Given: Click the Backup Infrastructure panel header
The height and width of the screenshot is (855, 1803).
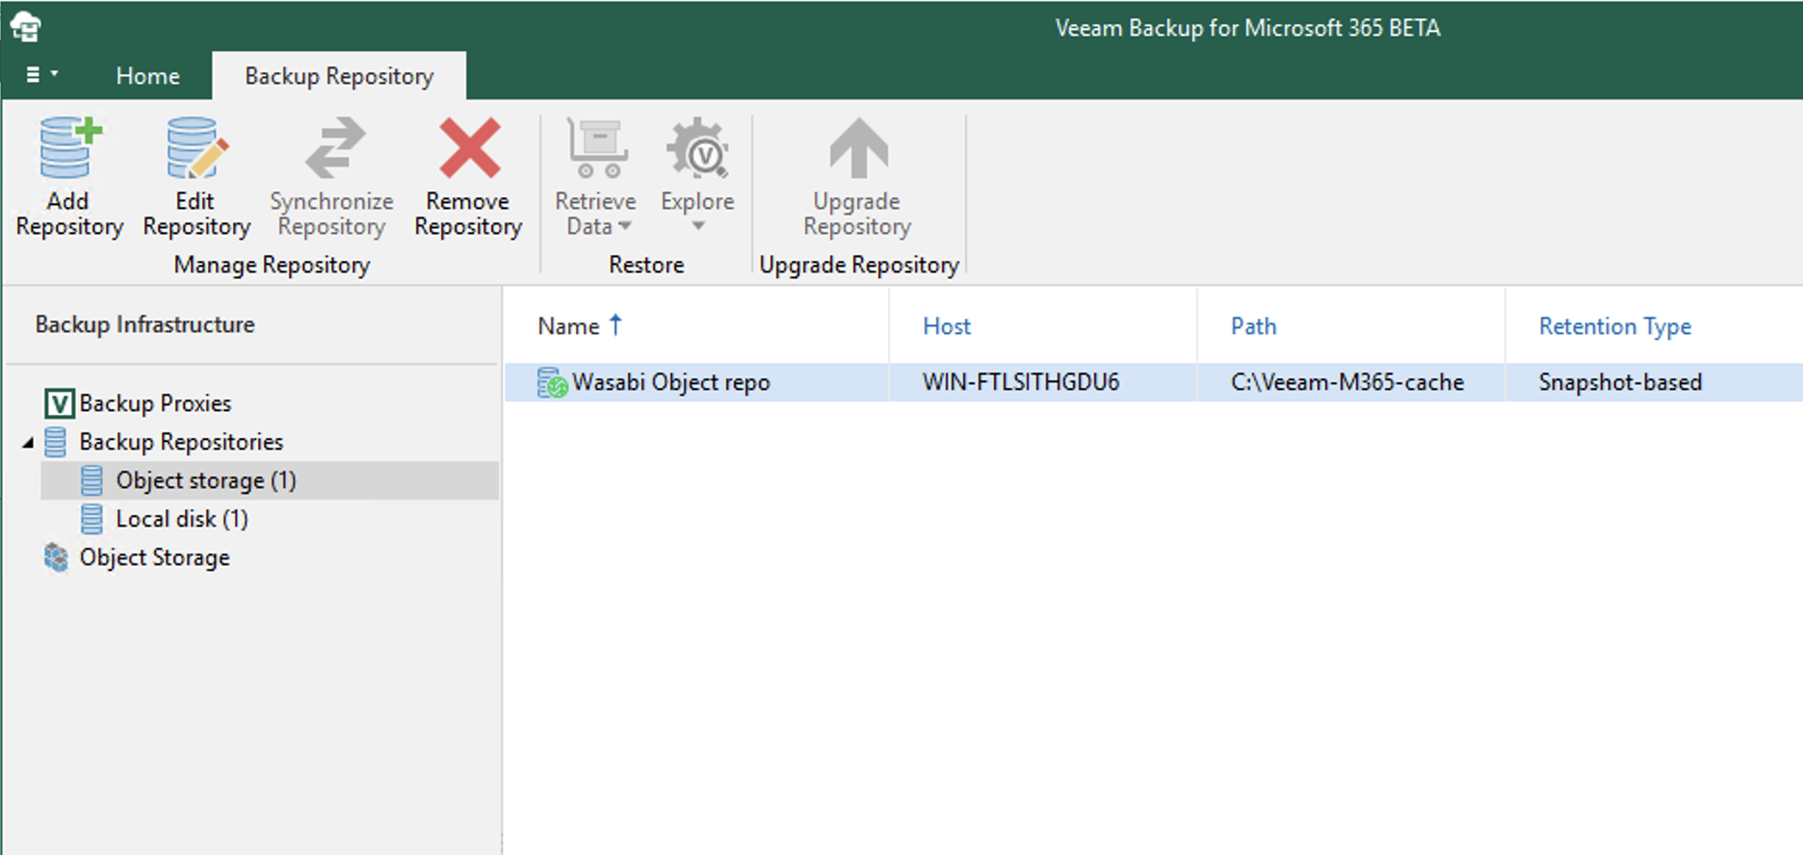Looking at the screenshot, I should point(144,324).
